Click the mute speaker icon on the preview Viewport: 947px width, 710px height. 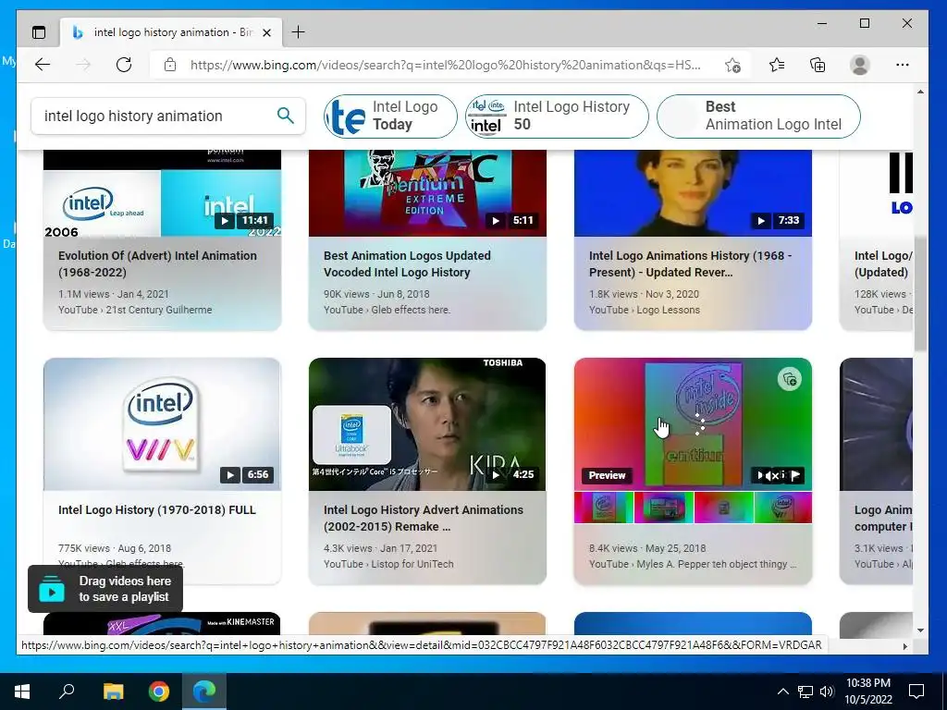pos(771,475)
